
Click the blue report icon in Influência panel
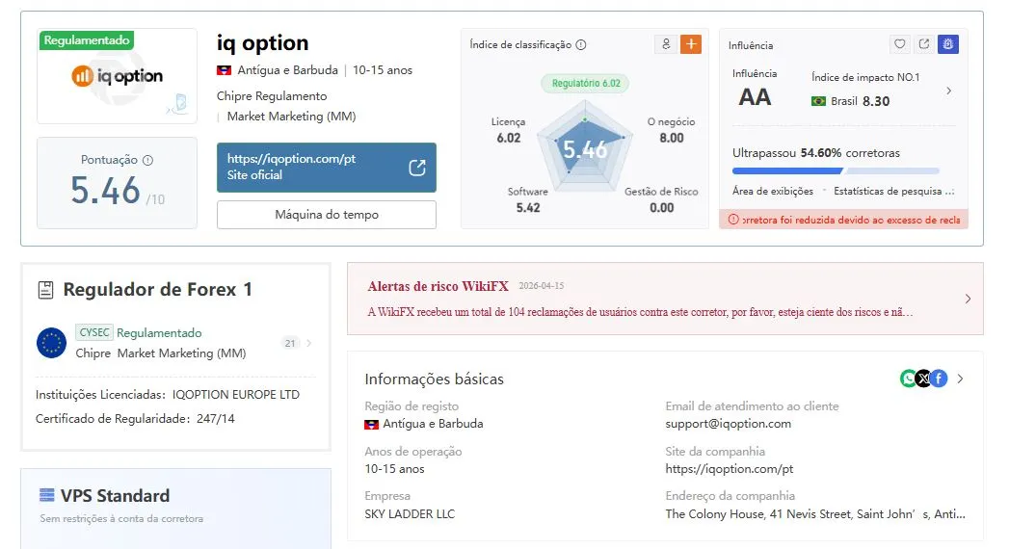[948, 44]
